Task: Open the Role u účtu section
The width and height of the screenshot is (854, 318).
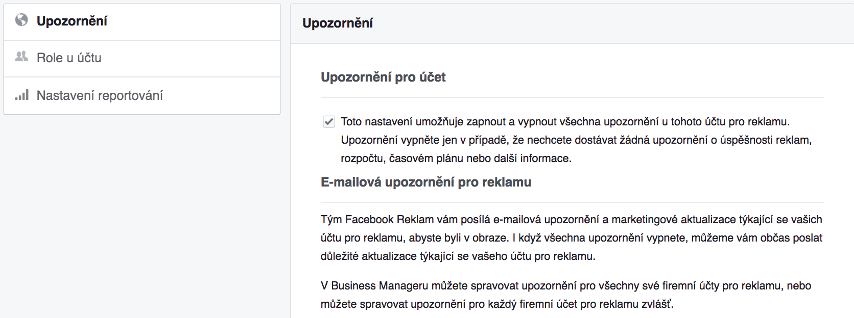Action: 142,59
